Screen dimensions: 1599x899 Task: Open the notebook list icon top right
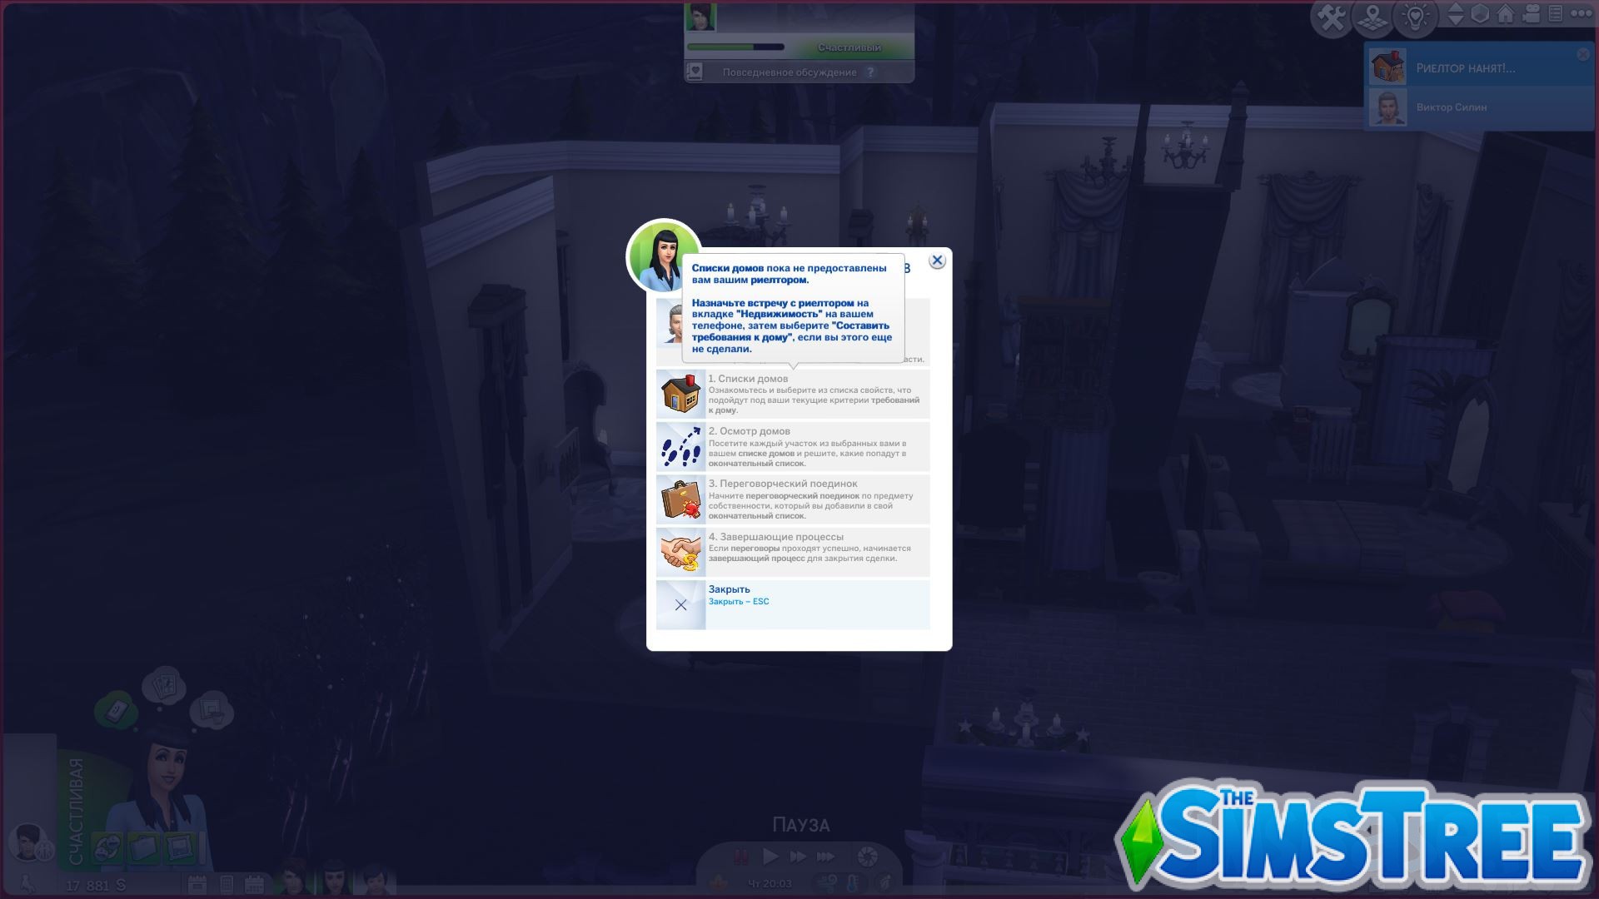(x=1556, y=12)
